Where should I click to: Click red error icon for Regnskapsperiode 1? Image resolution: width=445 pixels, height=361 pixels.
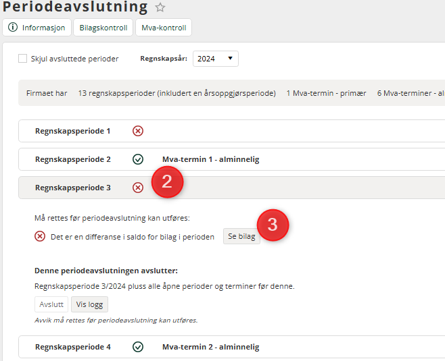click(138, 131)
